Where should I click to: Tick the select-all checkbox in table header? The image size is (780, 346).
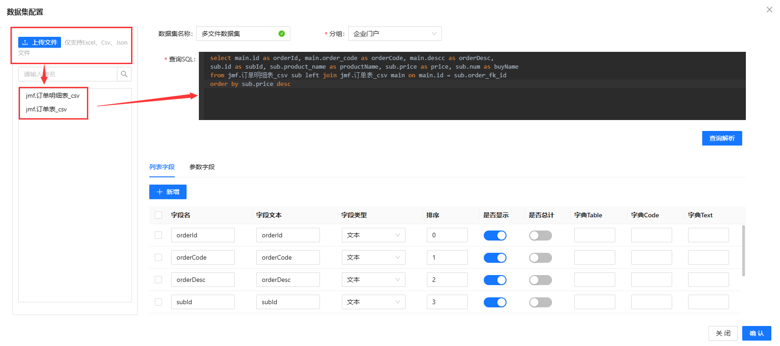pyautogui.click(x=158, y=215)
